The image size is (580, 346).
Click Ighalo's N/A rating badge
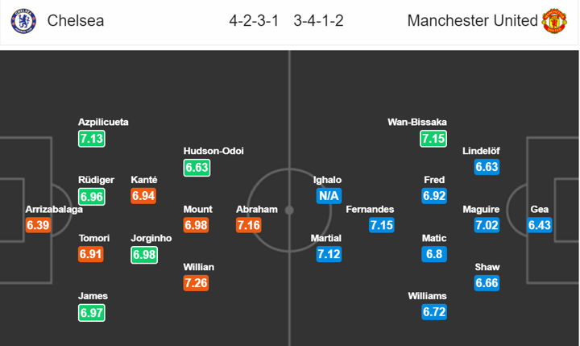(328, 196)
